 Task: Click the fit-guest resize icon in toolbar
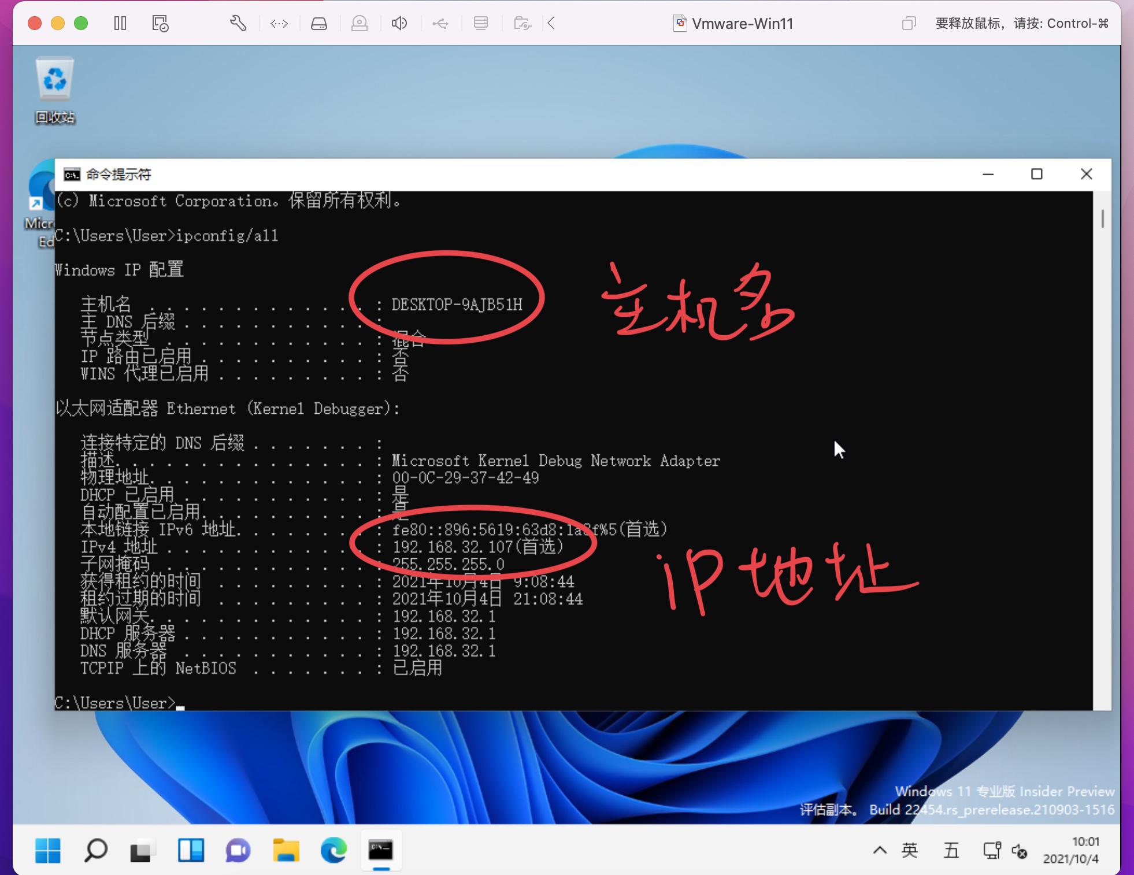279,23
